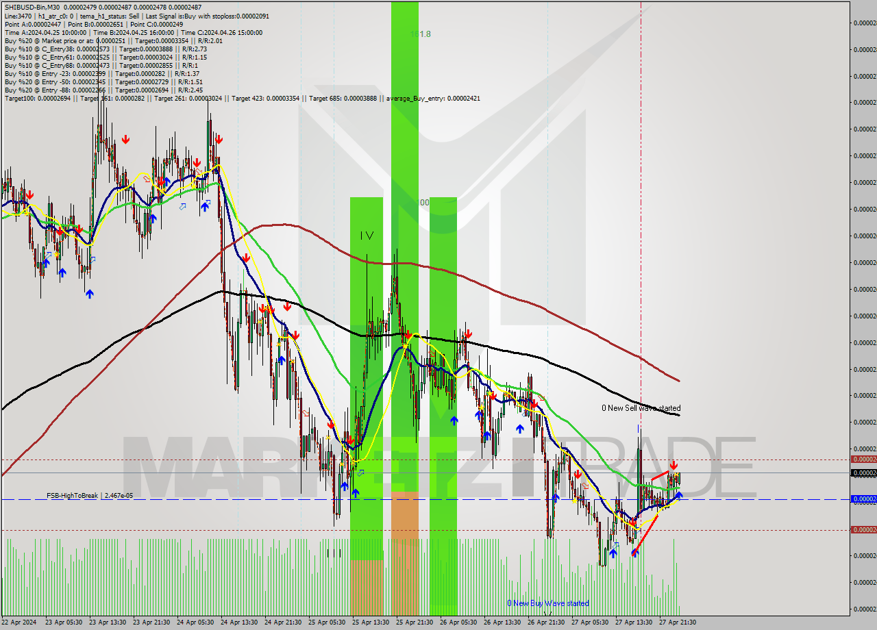Click the '0 New Sell wave started' label
Image resolution: width=877 pixels, height=630 pixels.
pyautogui.click(x=641, y=408)
